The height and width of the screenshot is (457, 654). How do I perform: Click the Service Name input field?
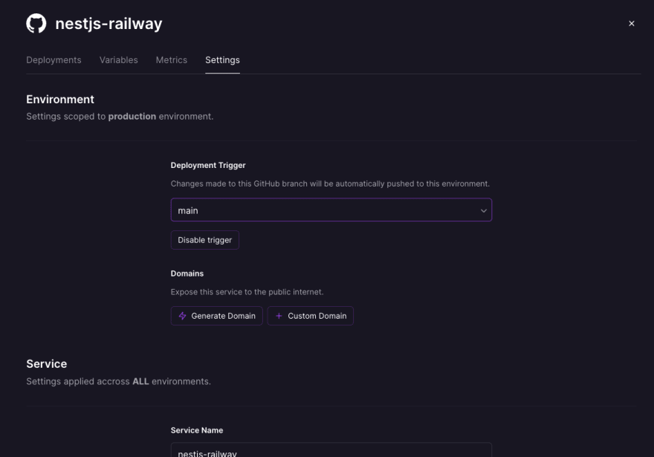[331, 450]
